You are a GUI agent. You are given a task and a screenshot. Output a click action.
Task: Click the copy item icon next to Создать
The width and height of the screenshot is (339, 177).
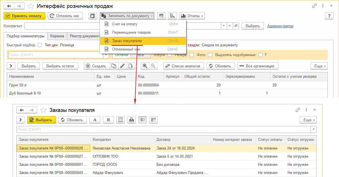coord(114,66)
